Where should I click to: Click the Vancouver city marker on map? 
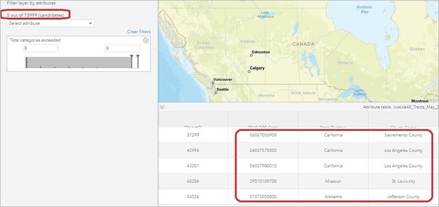click(x=213, y=83)
